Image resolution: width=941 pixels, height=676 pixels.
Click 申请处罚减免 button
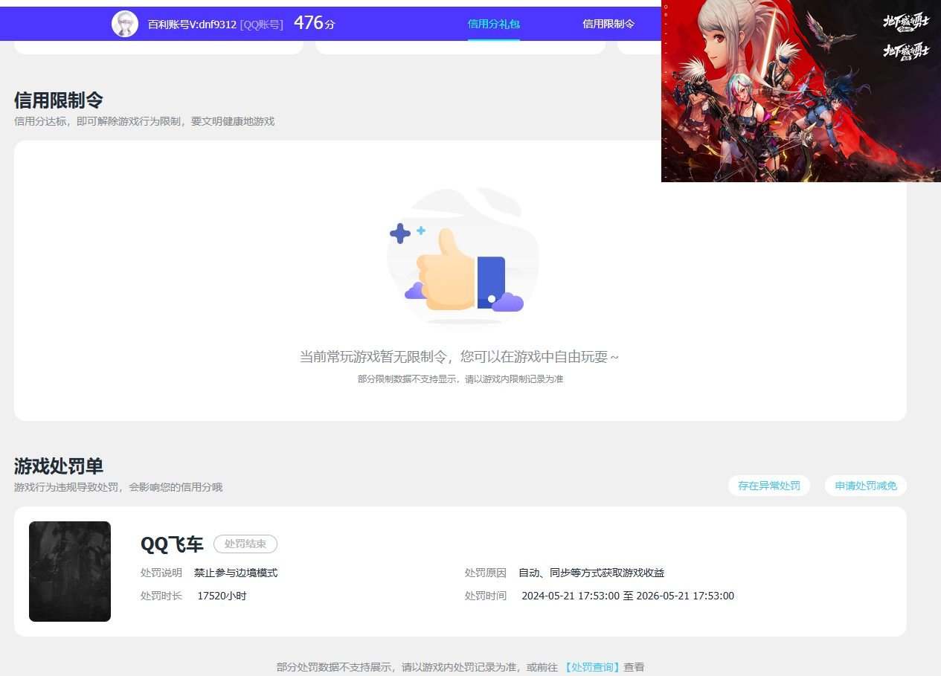pos(866,486)
